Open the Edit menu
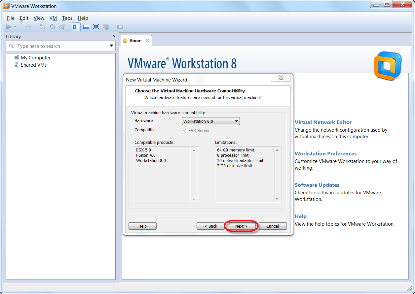 click(24, 18)
